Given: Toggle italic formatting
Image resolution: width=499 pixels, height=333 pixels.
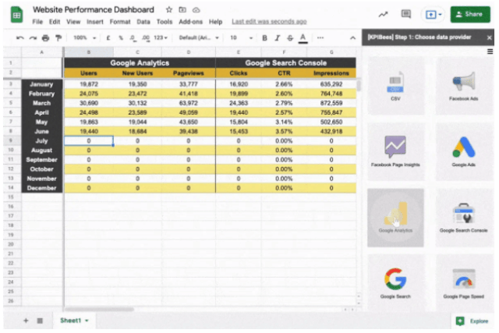Looking at the screenshot, I should tap(278, 37).
